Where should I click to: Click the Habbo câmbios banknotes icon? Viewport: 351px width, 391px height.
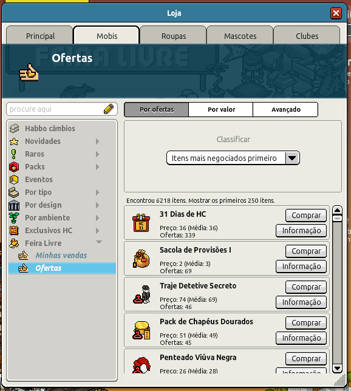pyautogui.click(x=14, y=129)
